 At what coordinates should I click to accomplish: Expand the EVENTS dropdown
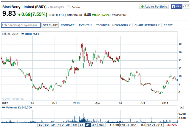coord(85,25)
